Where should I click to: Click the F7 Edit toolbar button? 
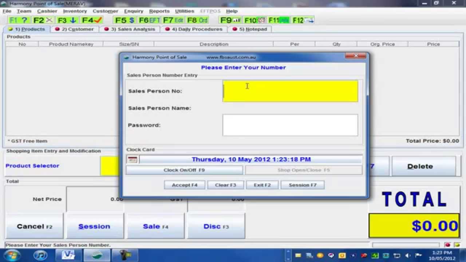(173, 20)
